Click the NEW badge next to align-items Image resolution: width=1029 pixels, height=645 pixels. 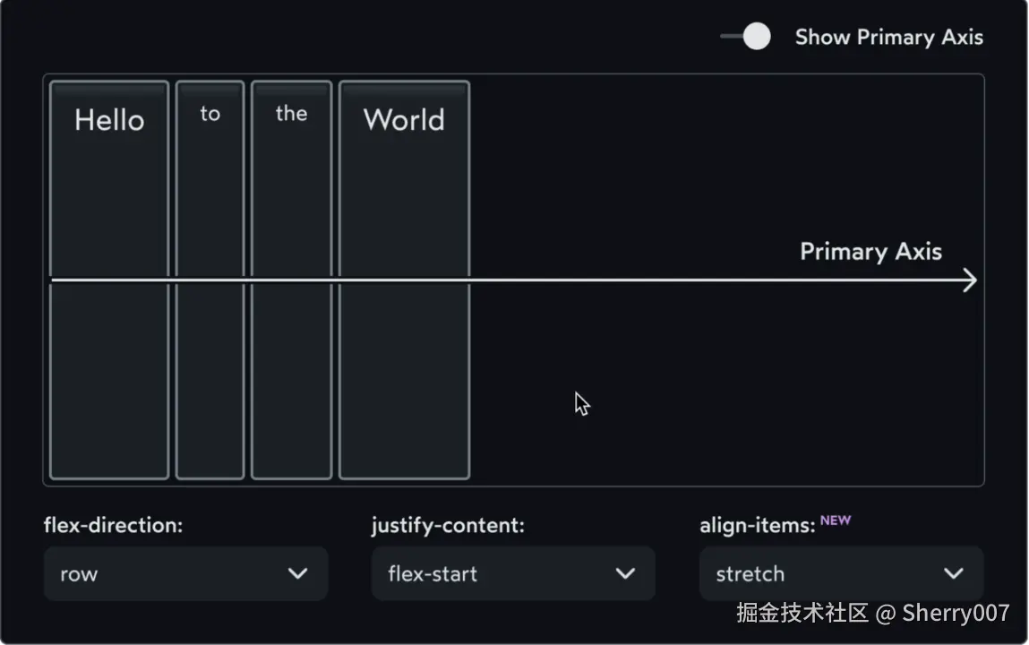pyautogui.click(x=835, y=518)
